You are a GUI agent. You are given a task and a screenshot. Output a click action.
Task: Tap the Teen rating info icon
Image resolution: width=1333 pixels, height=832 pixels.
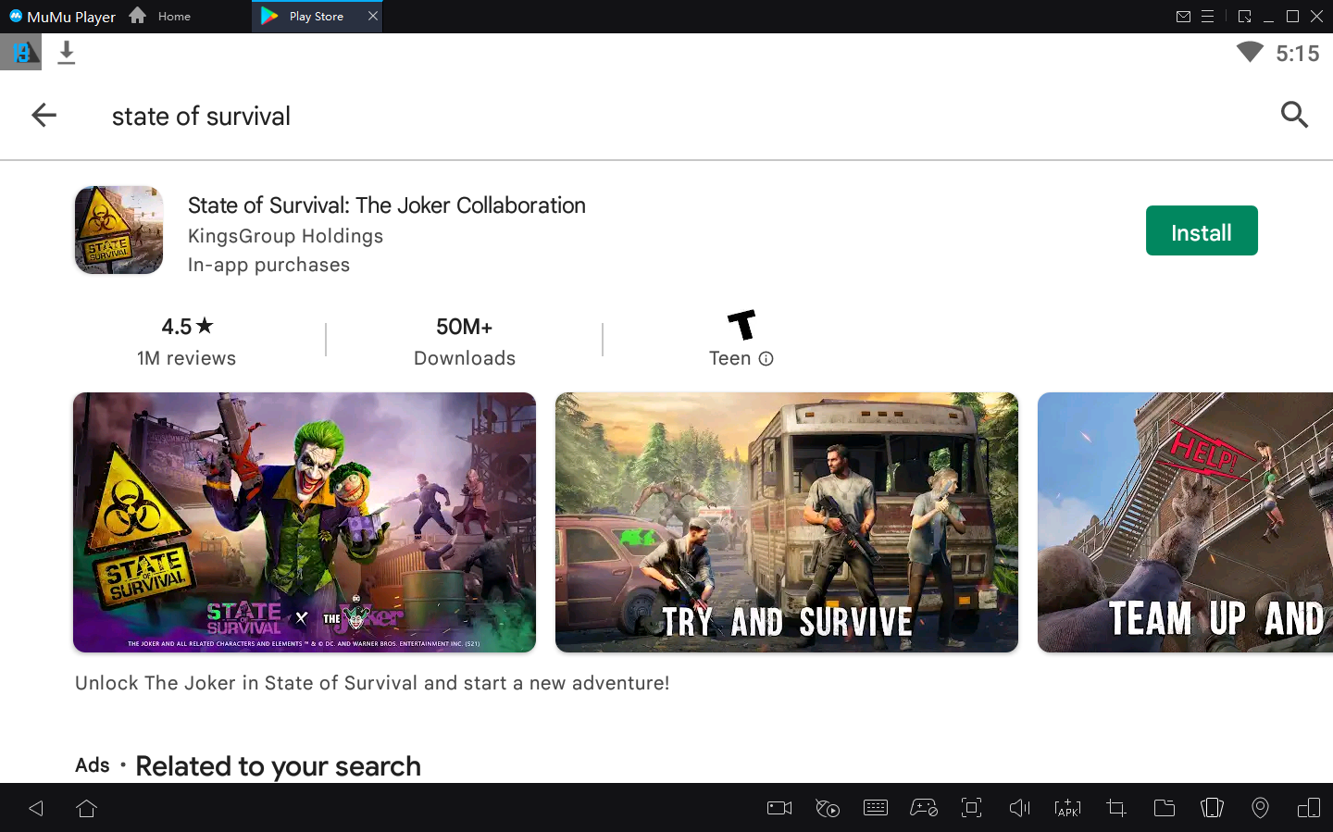766,359
